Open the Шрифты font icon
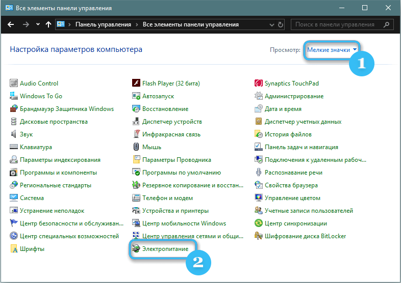The width and height of the screenshot is (401, 283). coord(14,249)
